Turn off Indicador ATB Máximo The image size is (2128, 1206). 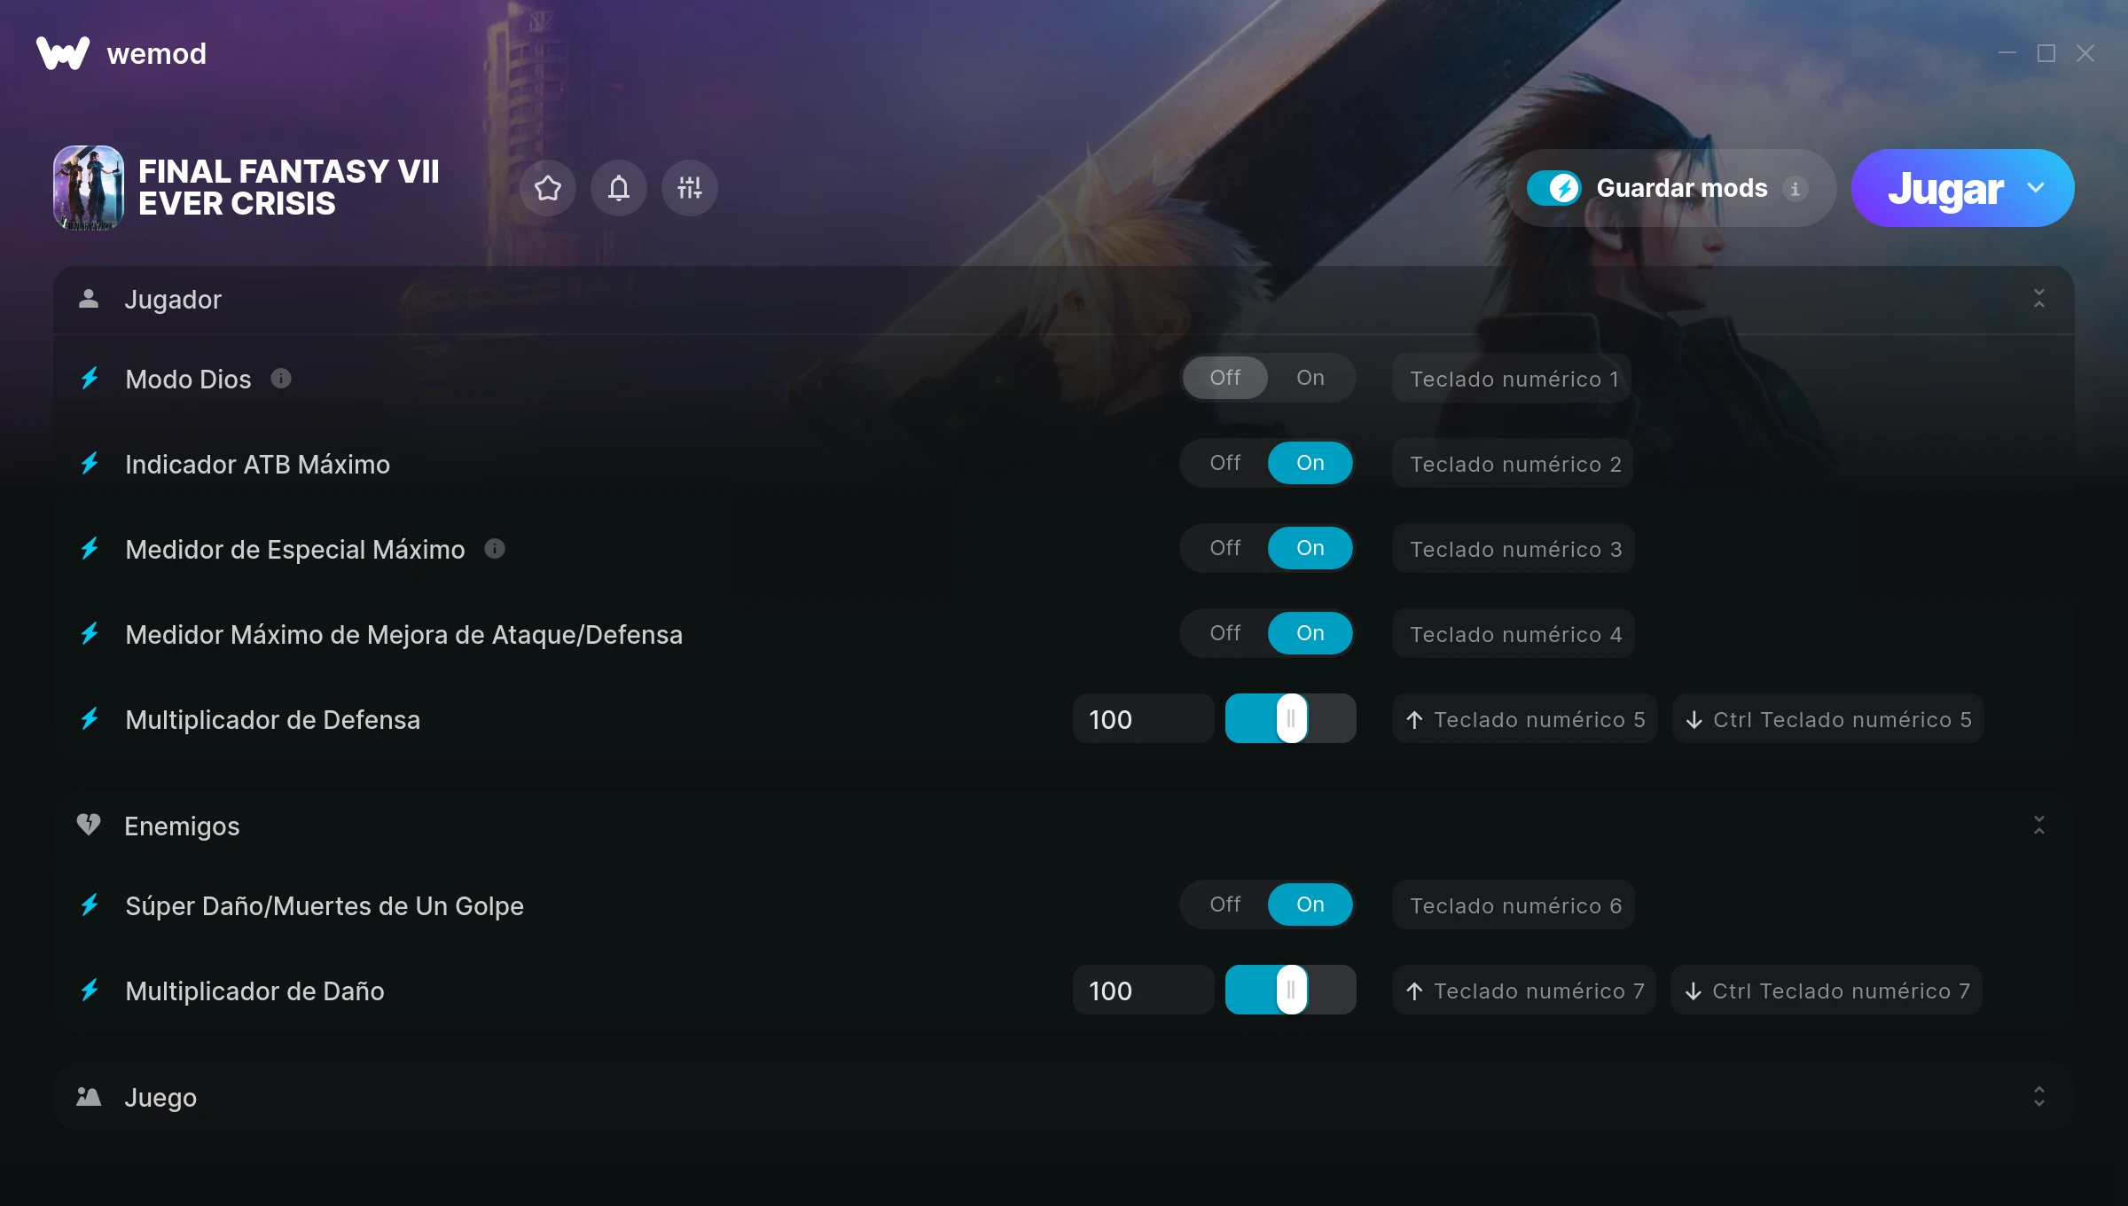(1225, 463)
